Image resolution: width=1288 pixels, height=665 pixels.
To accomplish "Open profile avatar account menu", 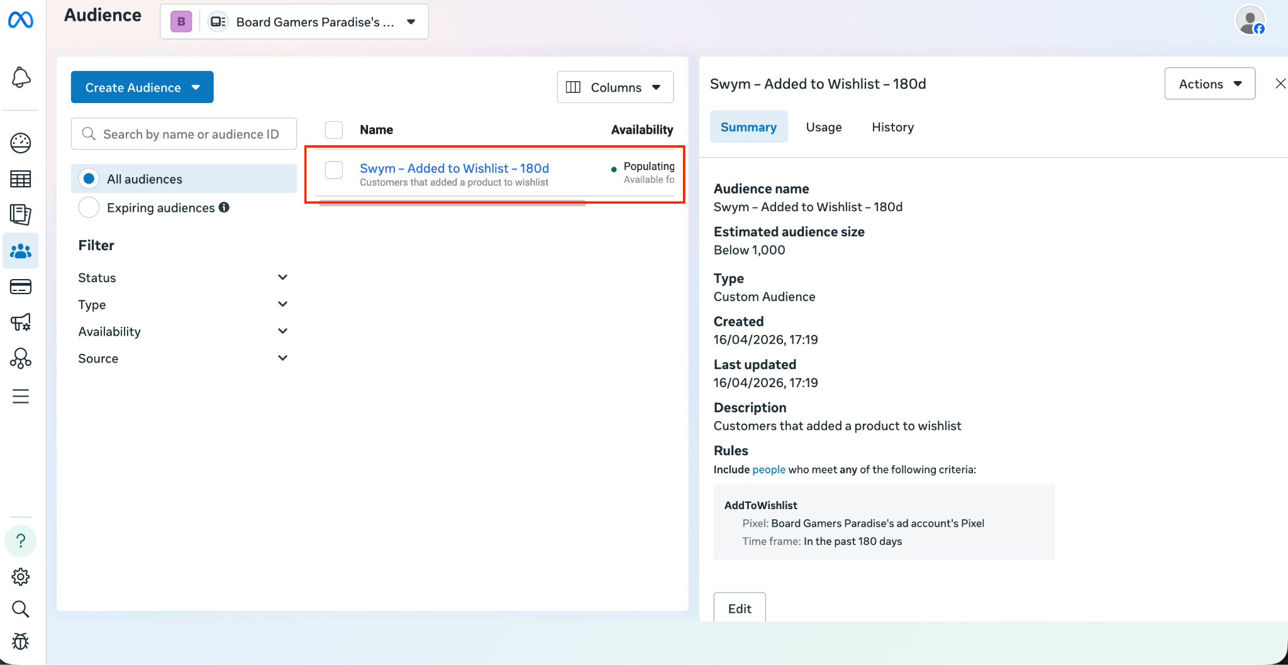I will (1250, 21).
